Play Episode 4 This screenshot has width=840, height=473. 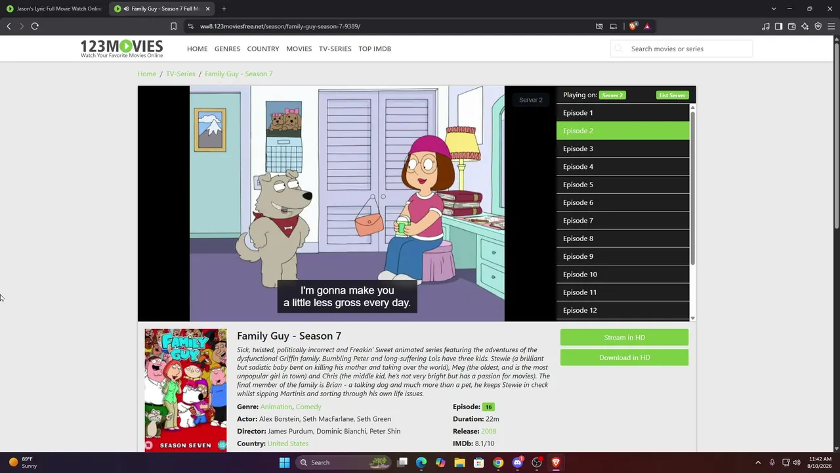pos(623,167)
